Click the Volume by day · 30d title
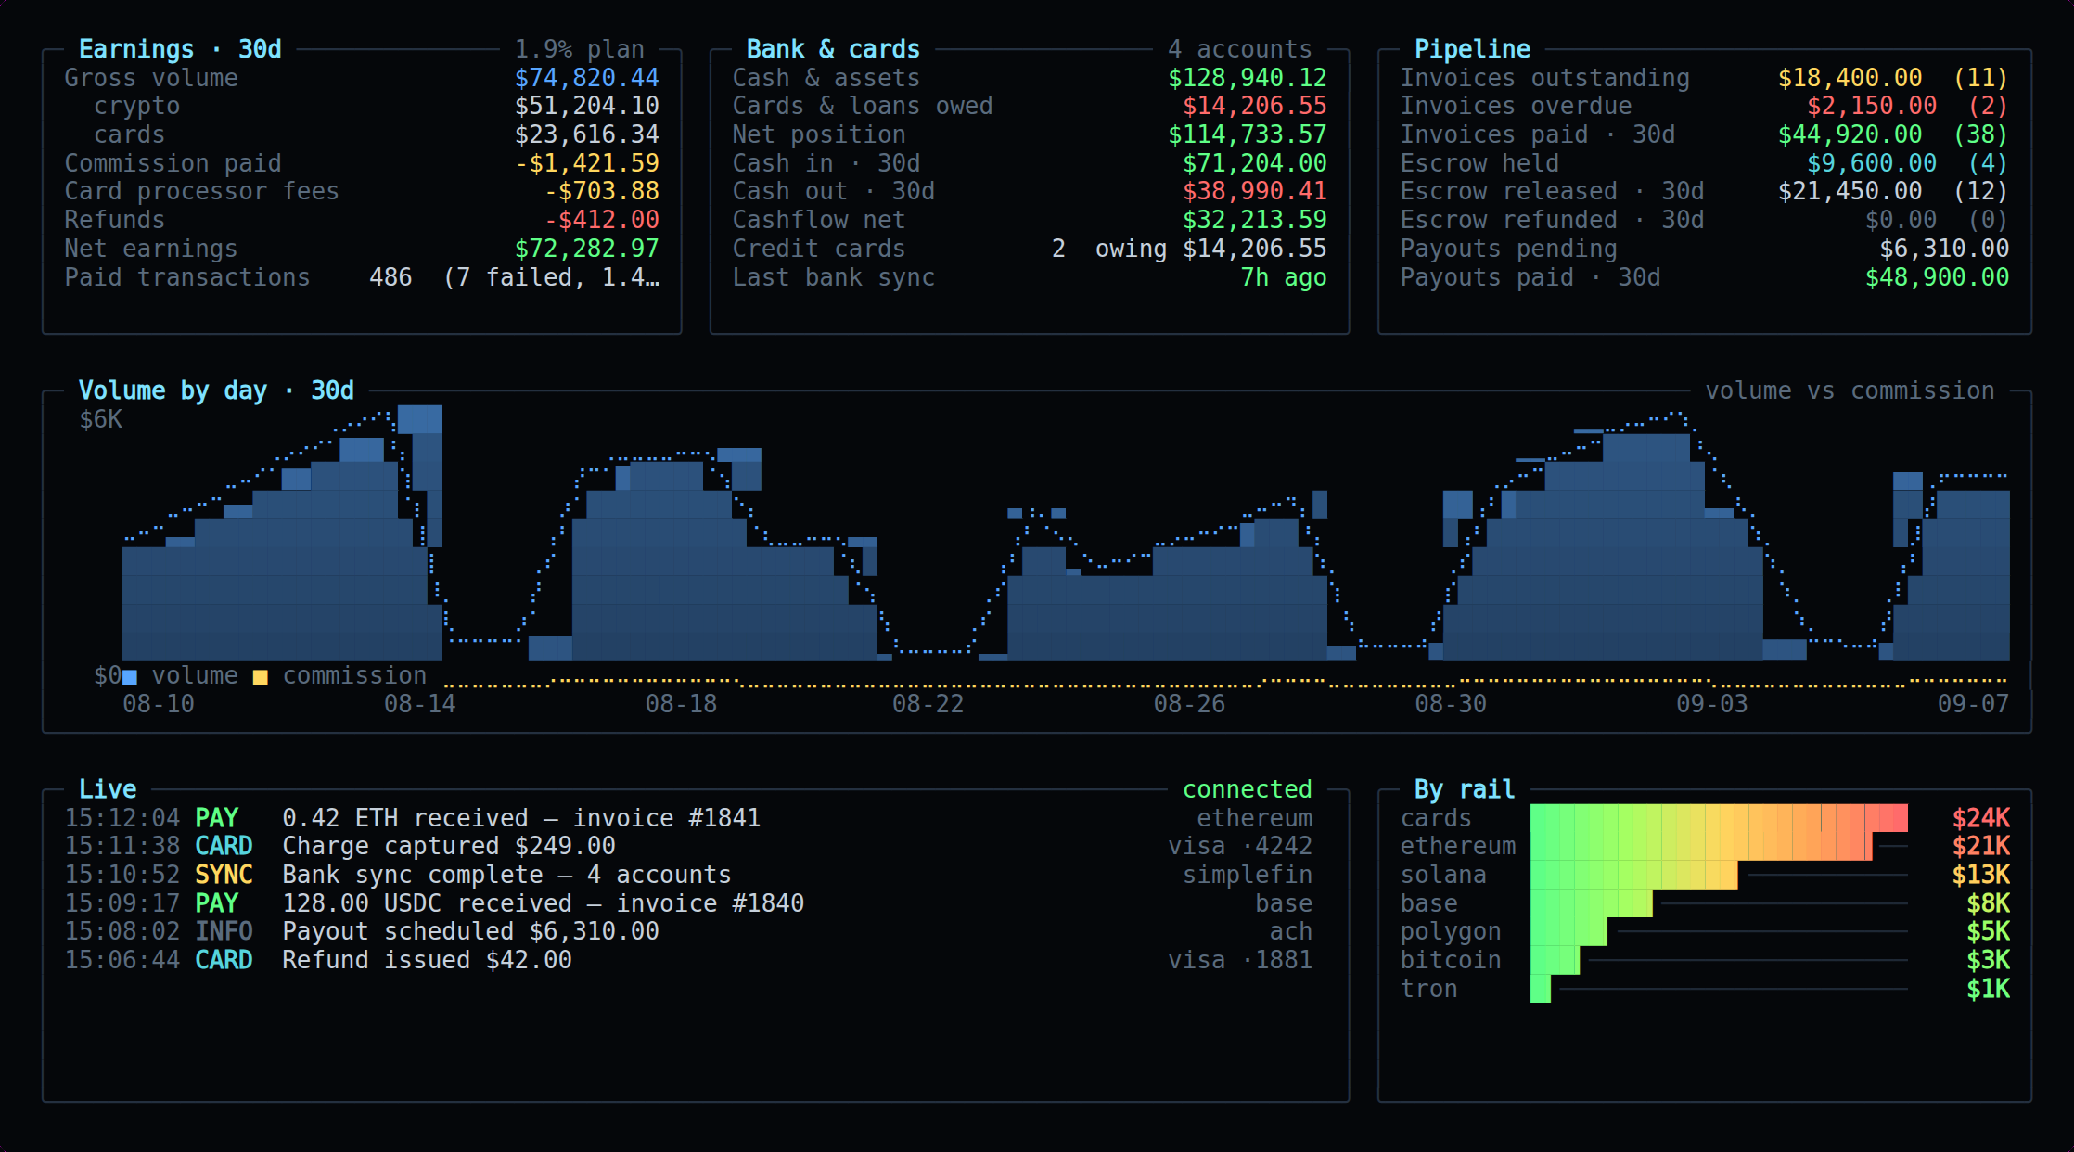 click(216, 390)
